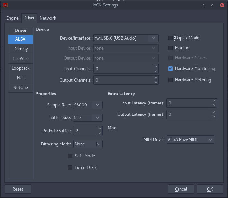
Task: Click the JACK app icon in title bar
Action: 5,5
